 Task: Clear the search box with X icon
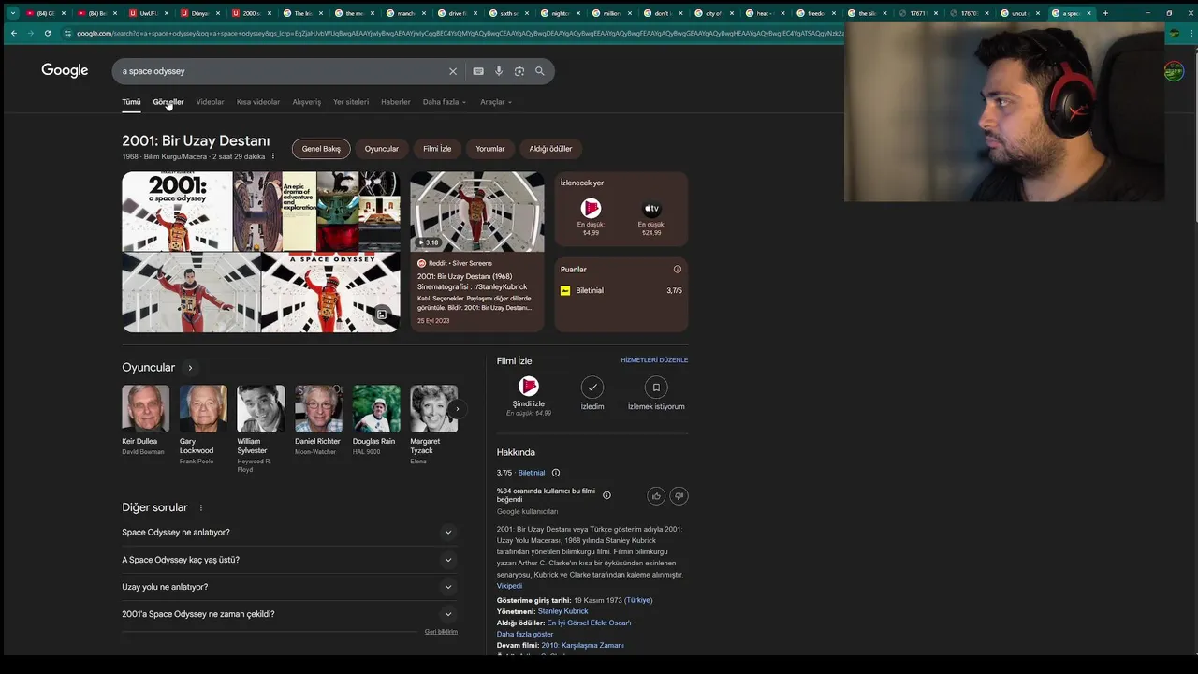tap(453, 71)
